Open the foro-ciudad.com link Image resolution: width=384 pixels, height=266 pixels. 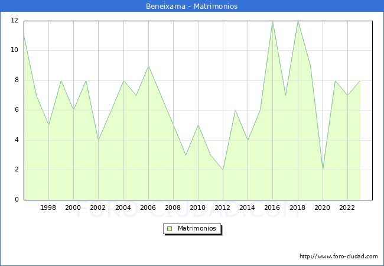[339, 257]
